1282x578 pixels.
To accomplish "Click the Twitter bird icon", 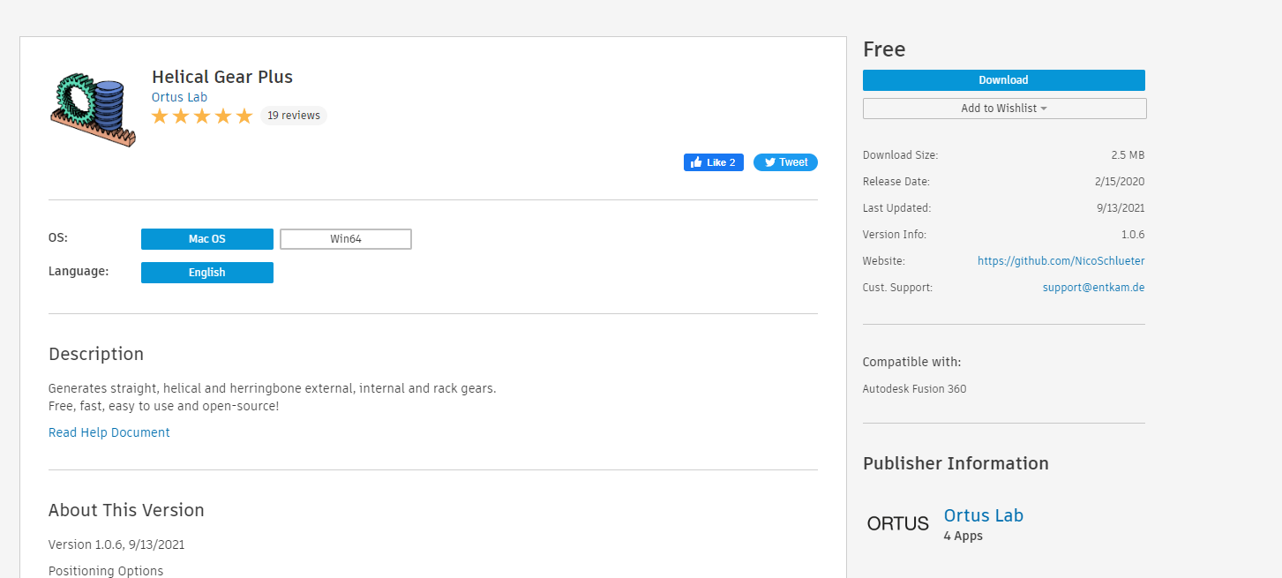I will (769, 162).
